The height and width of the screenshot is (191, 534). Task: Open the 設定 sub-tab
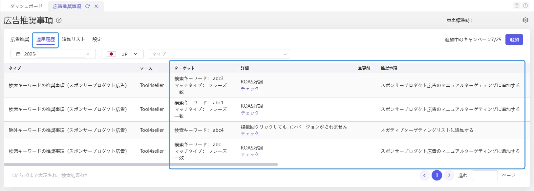[97, 39]
